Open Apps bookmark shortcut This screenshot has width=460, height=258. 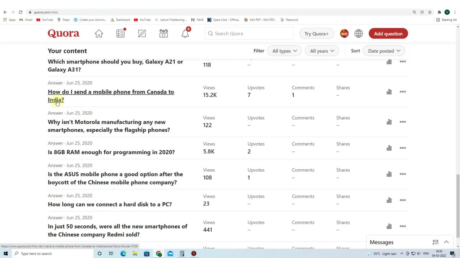point(10,20)
